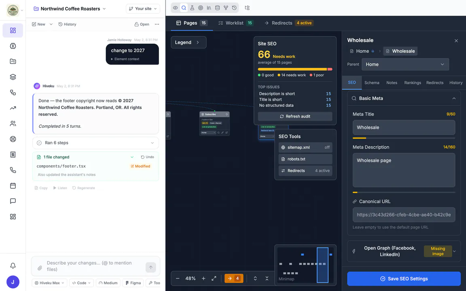Open the layers stack icon in sidebar
This screenshot has width=466, height=291.
[13, 77]
